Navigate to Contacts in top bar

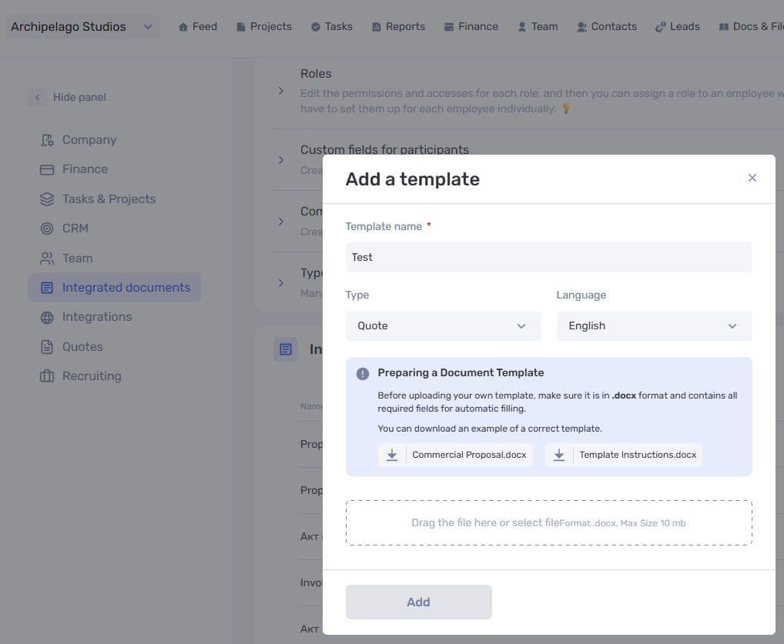click(607, 26)
